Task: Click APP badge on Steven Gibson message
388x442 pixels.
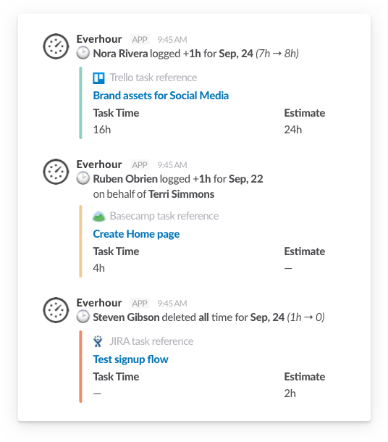Action: click(x=140, y=304)
